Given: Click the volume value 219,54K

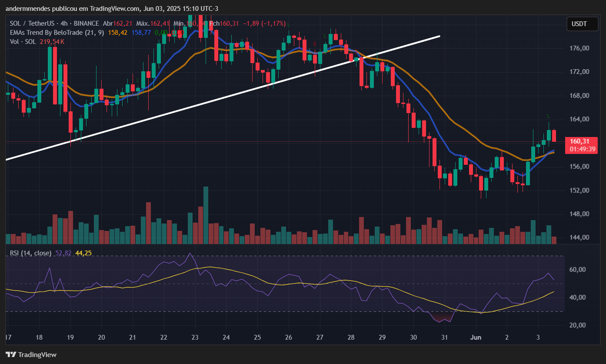Looking at the screenshot, I should [52, 42].
